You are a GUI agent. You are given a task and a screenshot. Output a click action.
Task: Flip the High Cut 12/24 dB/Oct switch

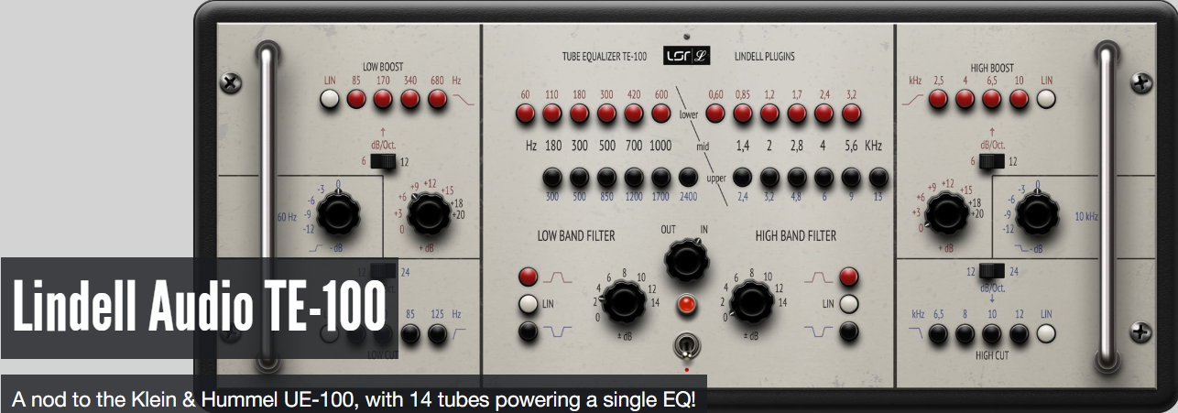[x=993, y=270]
